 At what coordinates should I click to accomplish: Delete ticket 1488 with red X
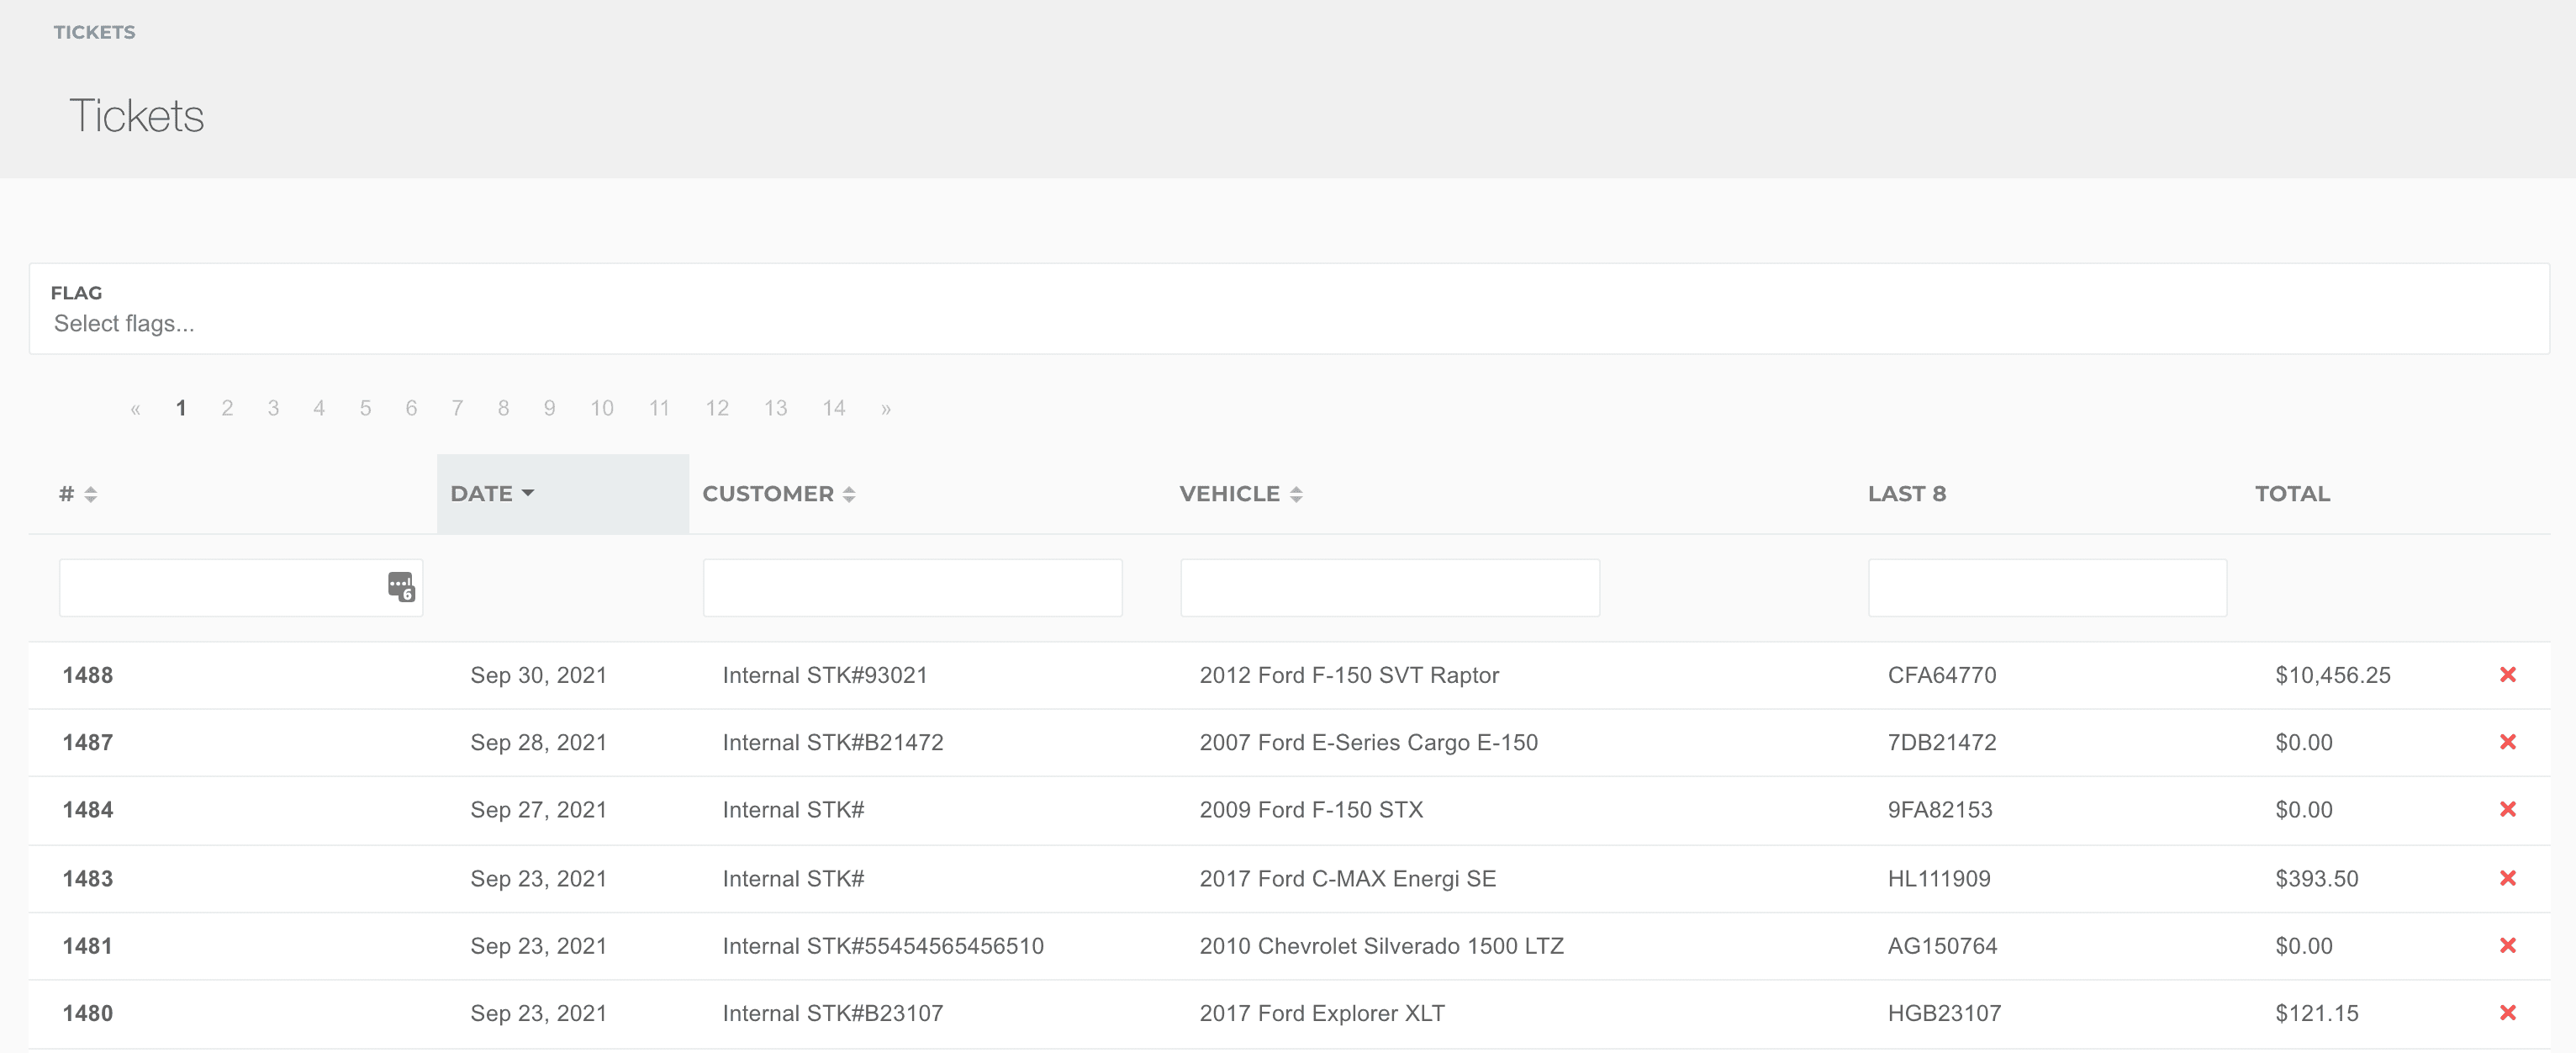pyautogui.click(x=2507, y=675)
